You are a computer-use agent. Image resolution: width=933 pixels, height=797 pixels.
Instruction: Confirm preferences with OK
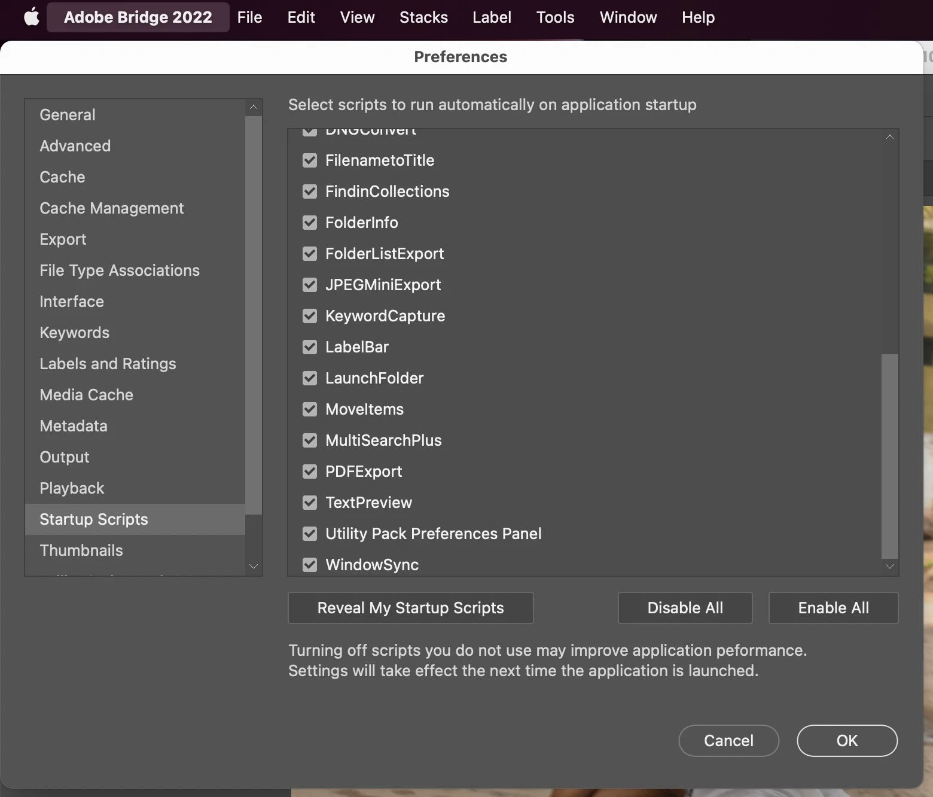(x=847, y=741)
